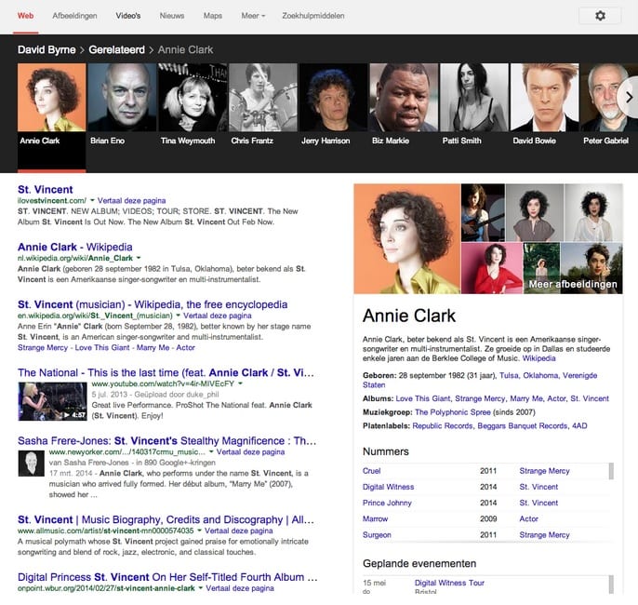
Task: Open the 4AD label link
Action: 579,426
